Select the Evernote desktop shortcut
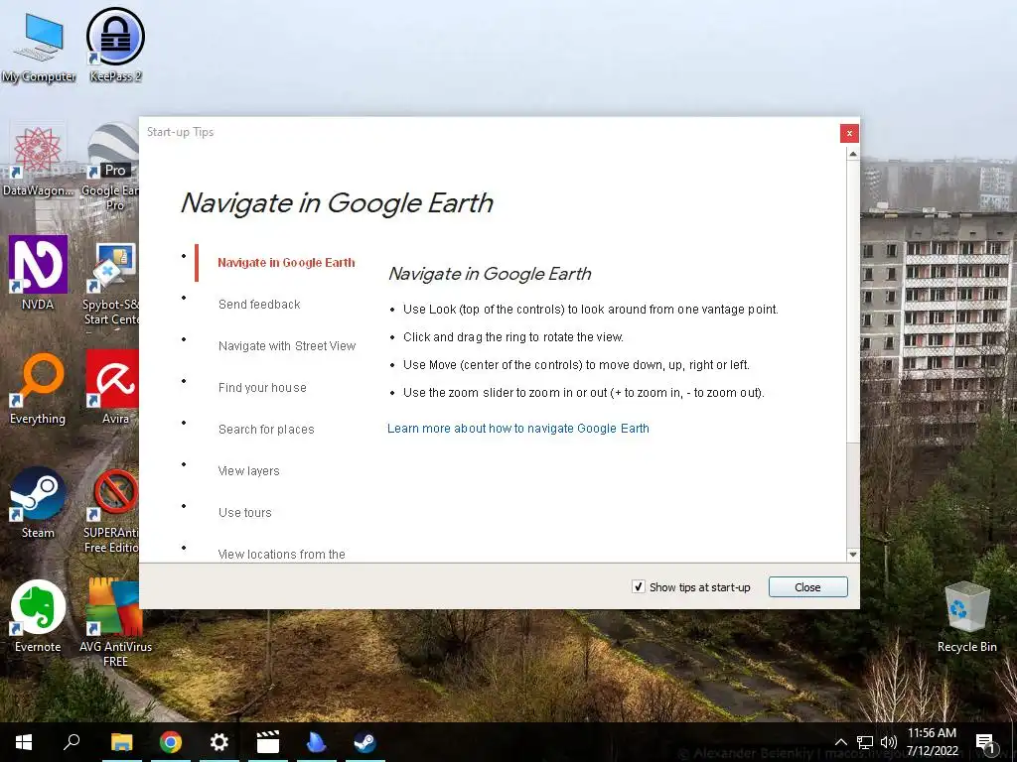1017x762 pixels. click(38, 616)
